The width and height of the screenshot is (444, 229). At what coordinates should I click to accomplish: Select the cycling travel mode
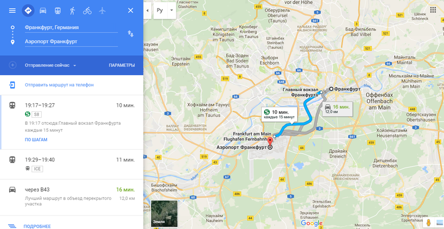(87, 11)
